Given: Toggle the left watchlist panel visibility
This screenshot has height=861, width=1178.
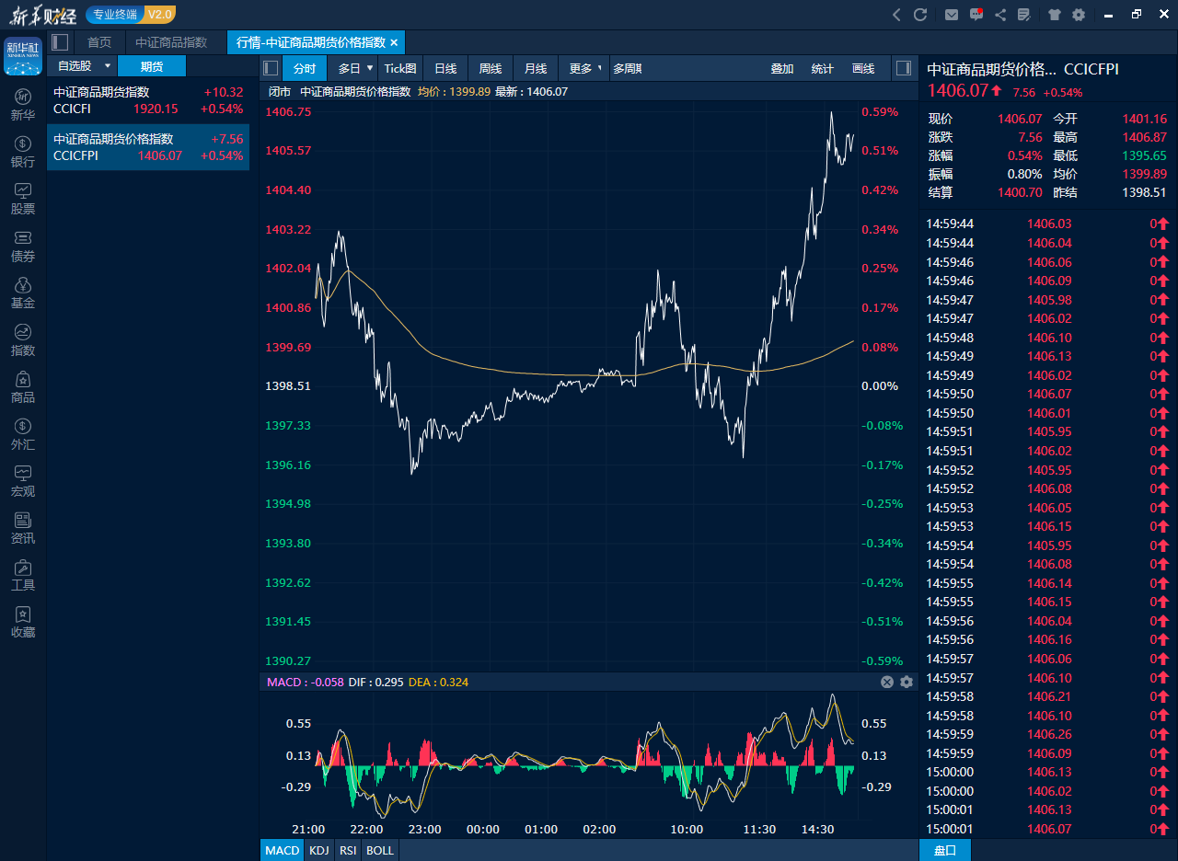Looking at the screenshot, I should (x=271, y=68).
